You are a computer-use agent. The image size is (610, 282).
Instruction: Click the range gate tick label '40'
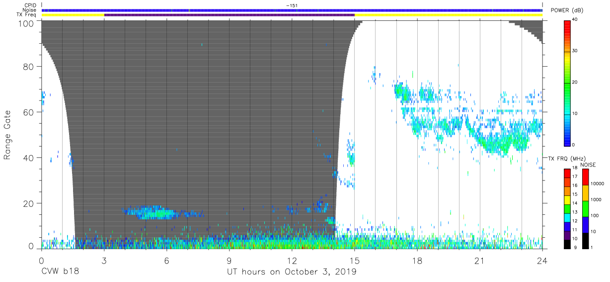pyautogui.click(x=29, y=158)
